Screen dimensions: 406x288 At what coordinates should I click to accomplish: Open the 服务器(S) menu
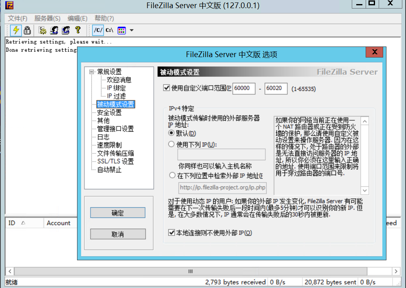pos(47,18)
